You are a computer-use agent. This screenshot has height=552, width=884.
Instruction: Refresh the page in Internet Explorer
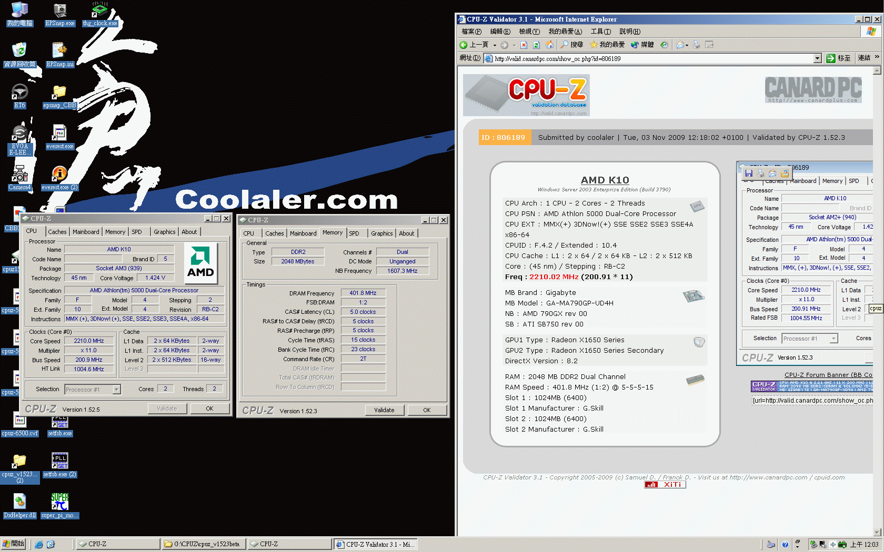[x=536, y=45]
